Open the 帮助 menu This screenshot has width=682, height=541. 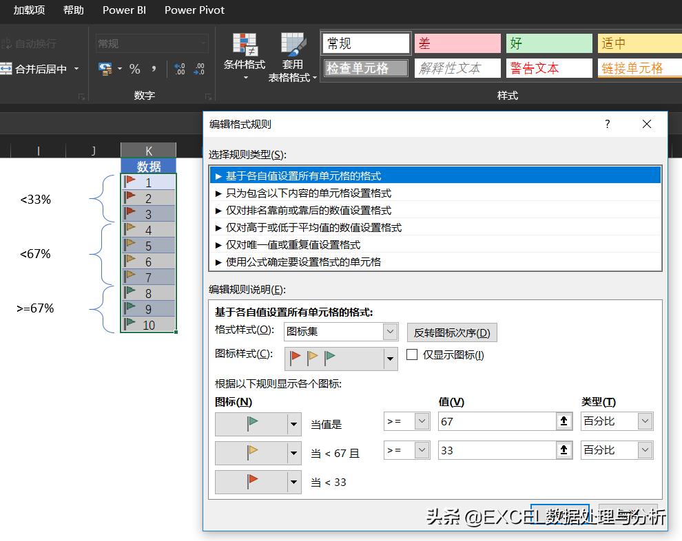[x=73, y=10]
